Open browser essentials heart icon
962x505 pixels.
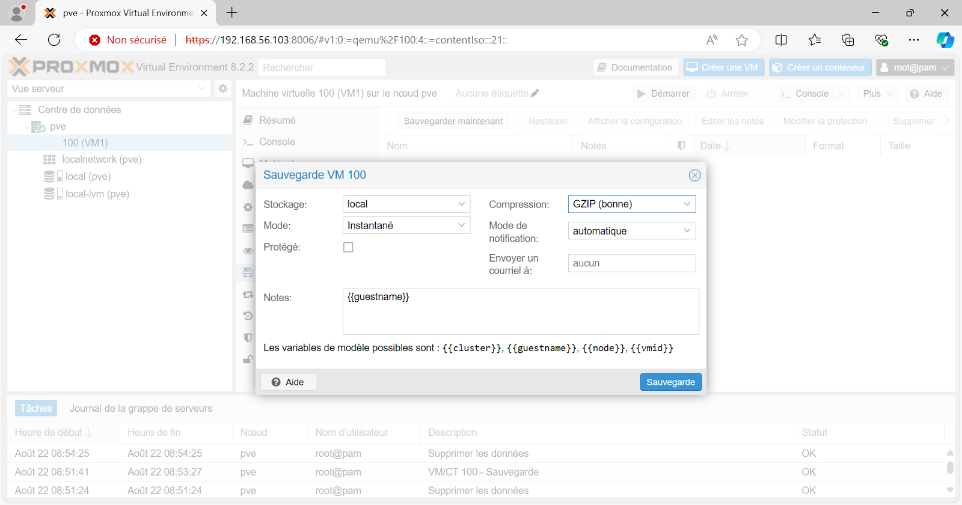point(881,40)
